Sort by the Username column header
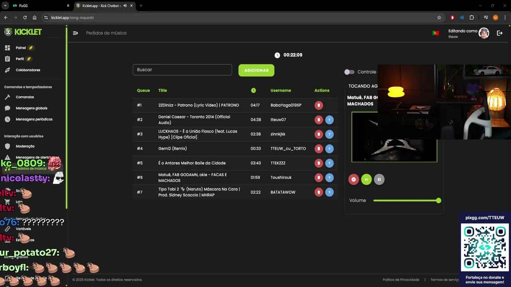The width and height of the screenshot is (511, 287). (x=281, y=90)
